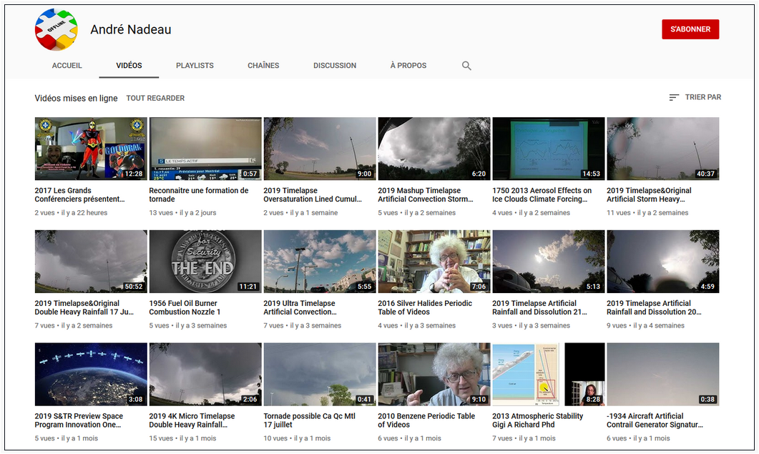The height and width of the screenshot is (454, 759).
Task: Open thumbnail of Tornade possible Ca Qc Mtl
Action: pos(320,374)
